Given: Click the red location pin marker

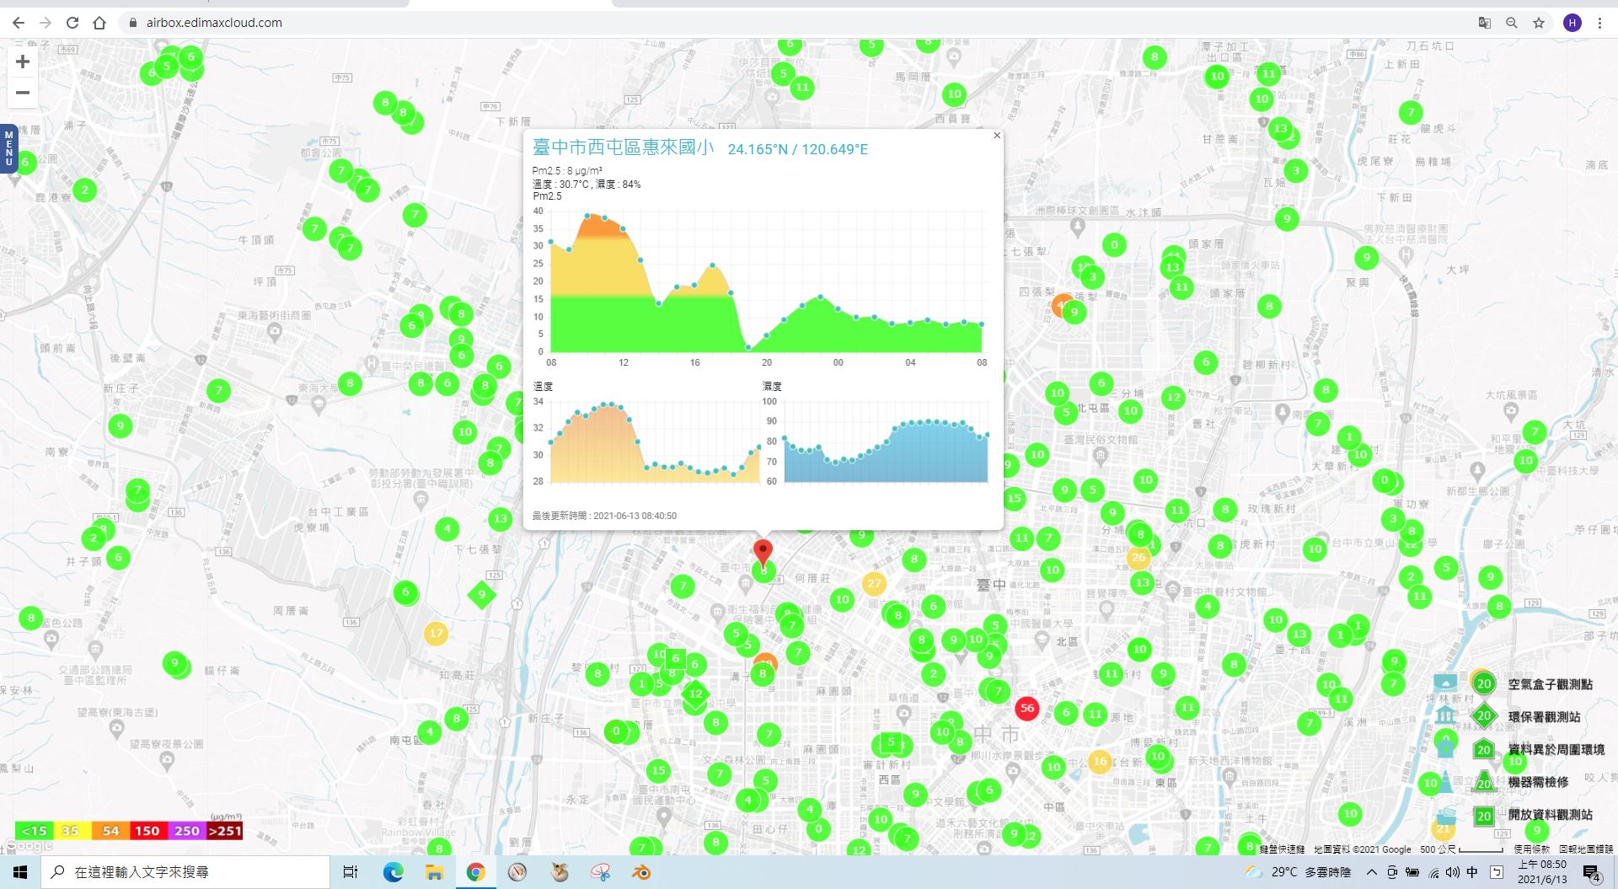Looking at the screenshot, I should pyautogui.click(x=763, y=553).
